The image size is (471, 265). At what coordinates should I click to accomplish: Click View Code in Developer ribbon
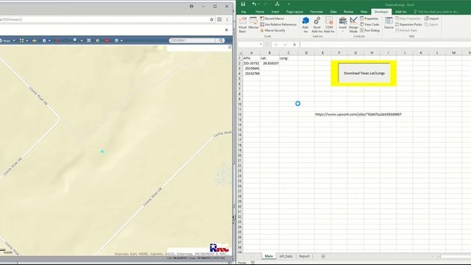pyautogui.click(x=369, y=24)
